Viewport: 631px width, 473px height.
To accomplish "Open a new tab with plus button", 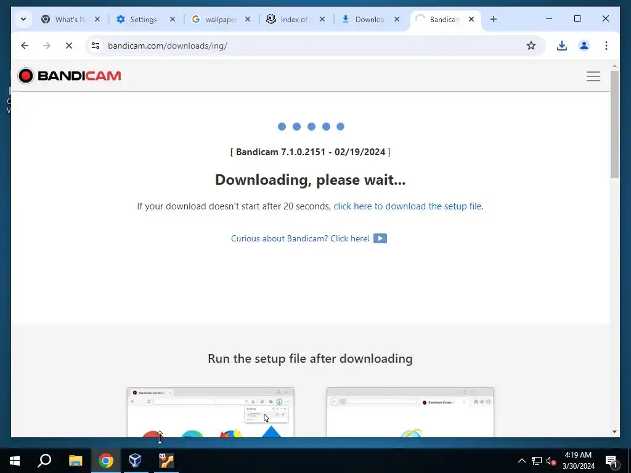I will [x=494, y=19].
